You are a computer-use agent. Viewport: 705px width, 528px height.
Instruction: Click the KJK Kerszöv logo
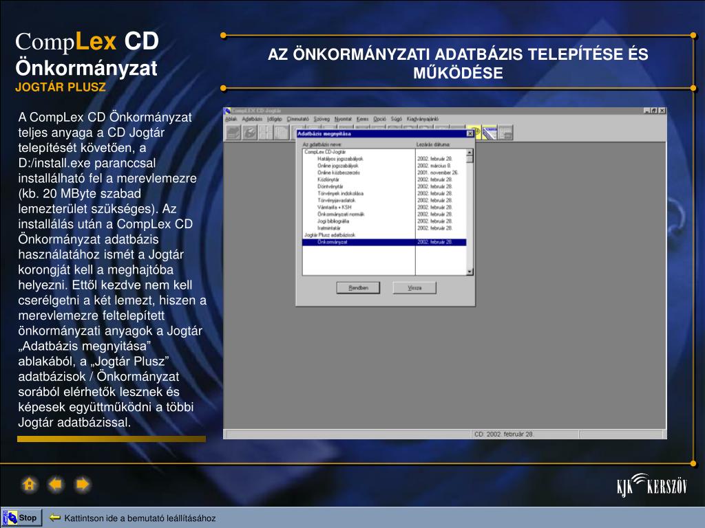point(652,485)
